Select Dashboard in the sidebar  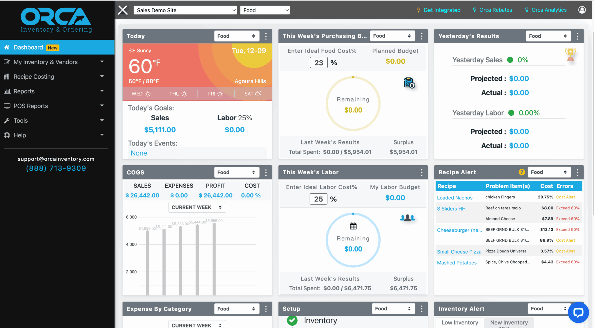tap(28, 48)
